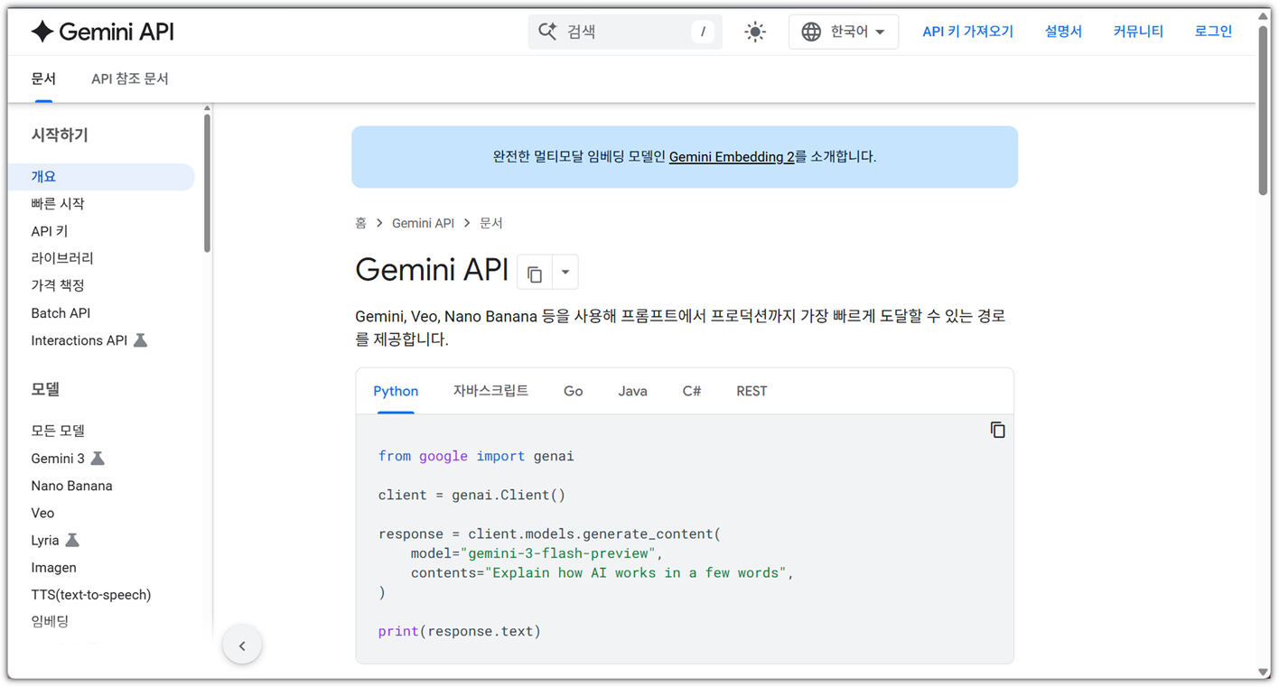1279x687 pixels.
Task: Open 개요 in the sidebar
Action: (x=101, y=177)
